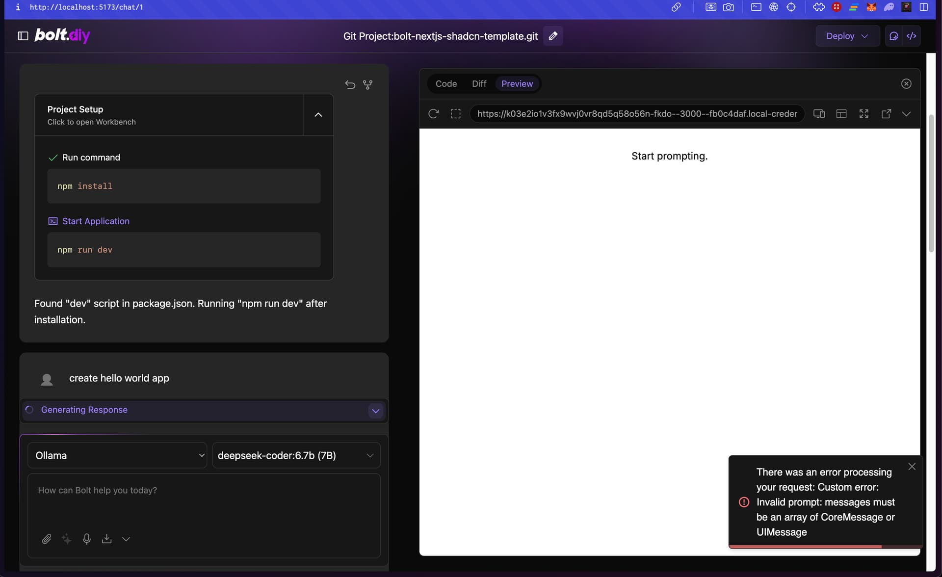Open preview in new window
The height and width of the screenshot is (577, 942).
(886, 114)
